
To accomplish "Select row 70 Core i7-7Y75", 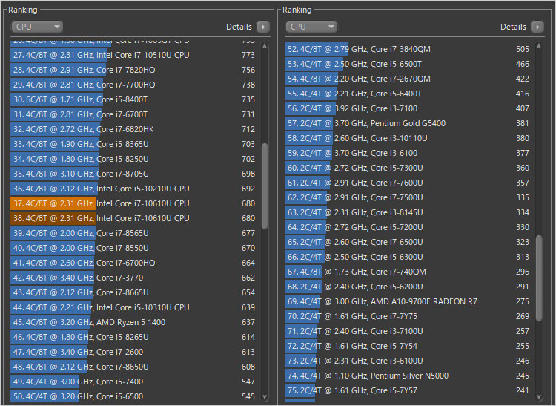I will pos(408,317).
